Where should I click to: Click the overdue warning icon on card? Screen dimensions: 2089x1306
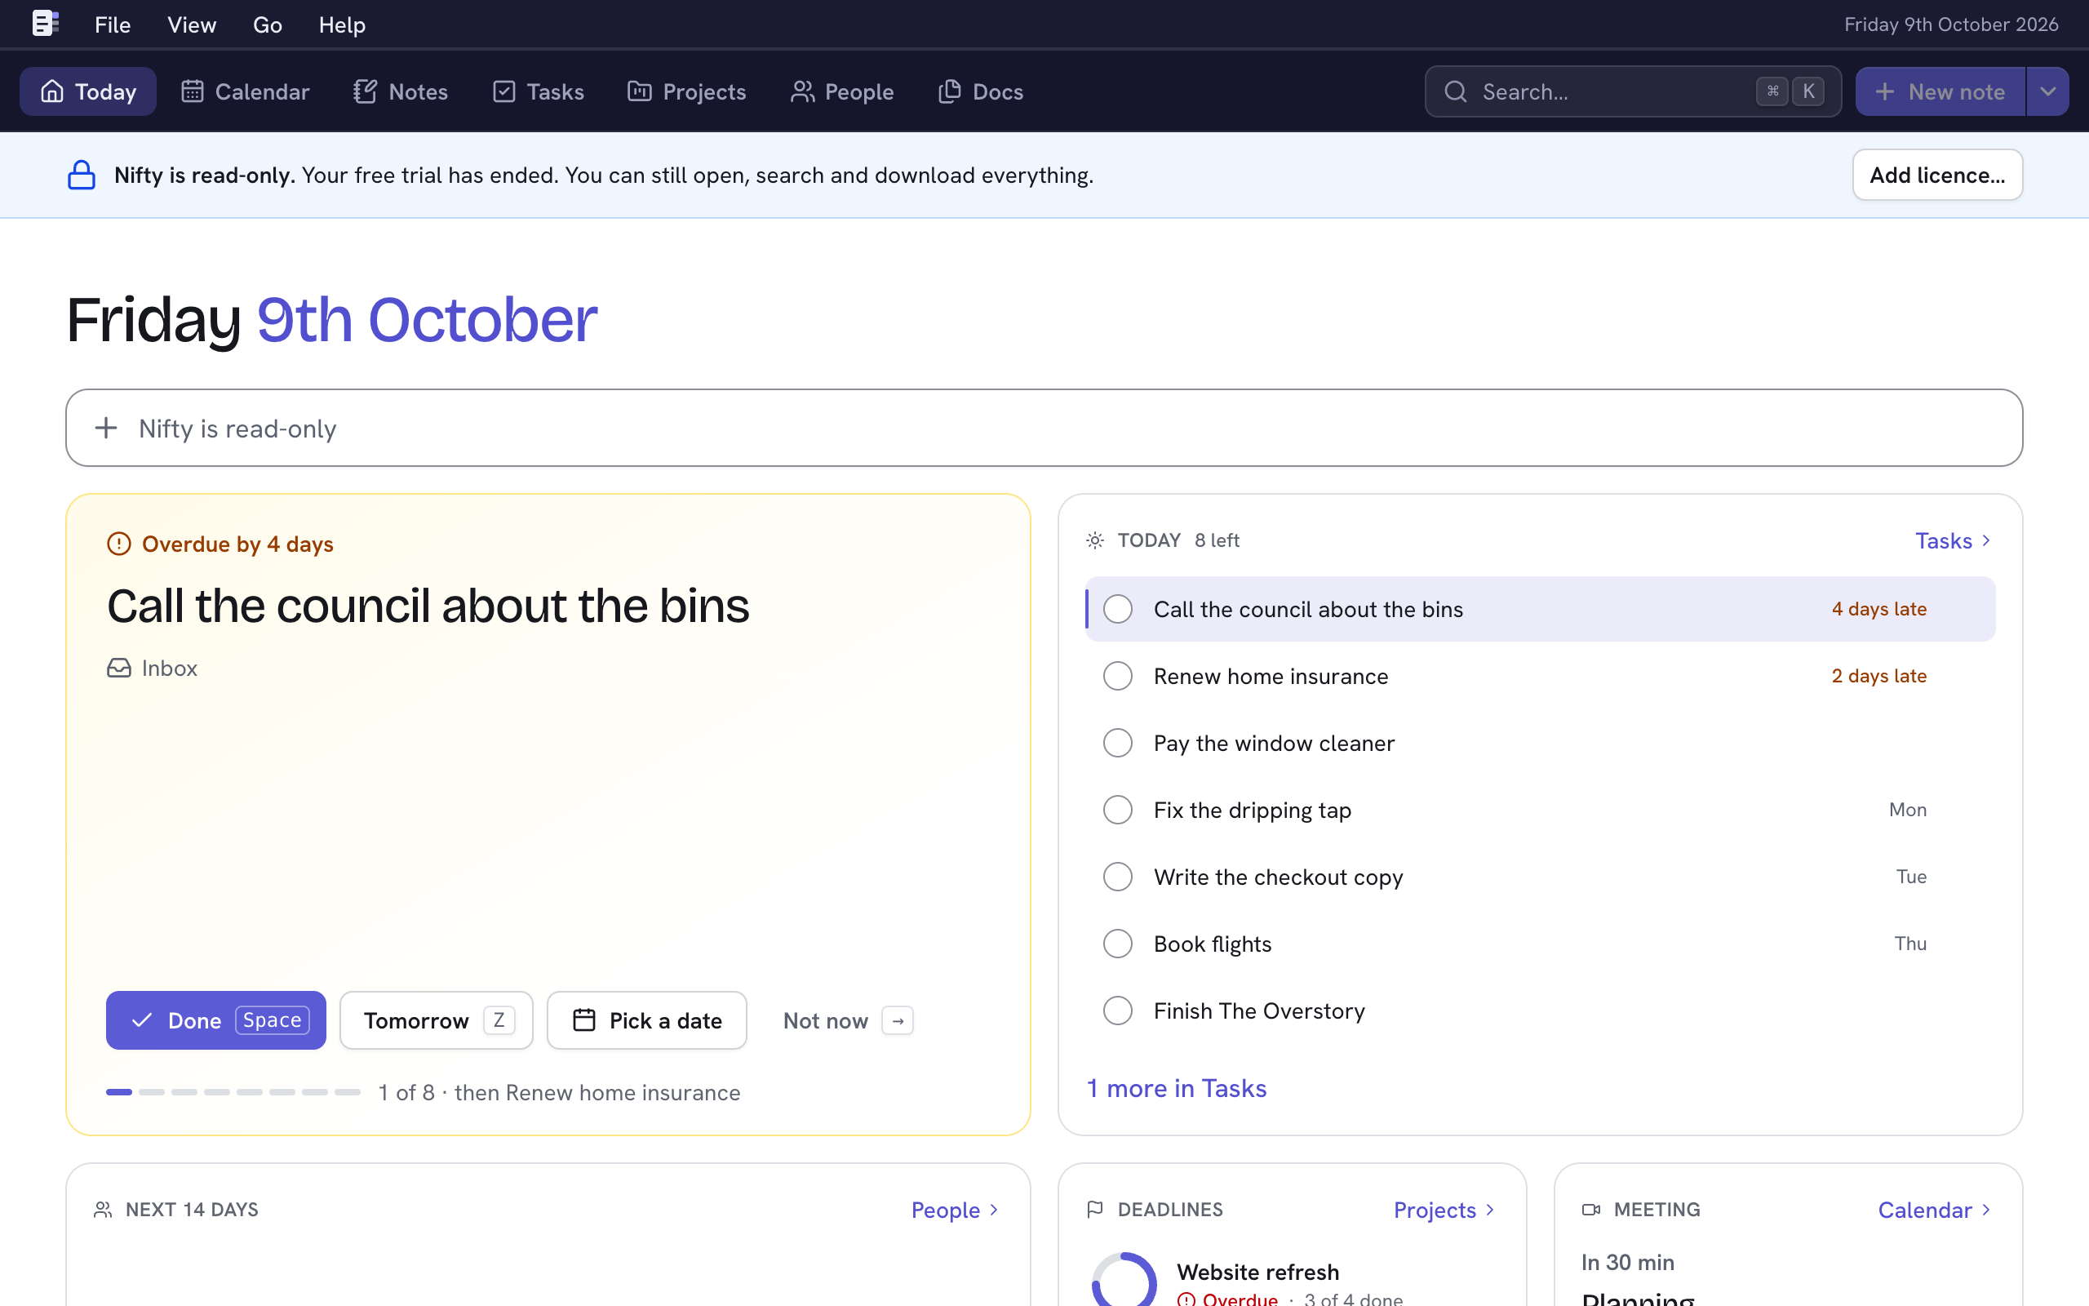pos(118,544)
